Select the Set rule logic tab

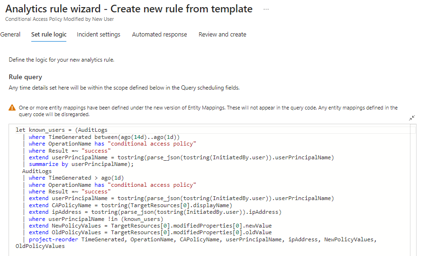(49, 35)
